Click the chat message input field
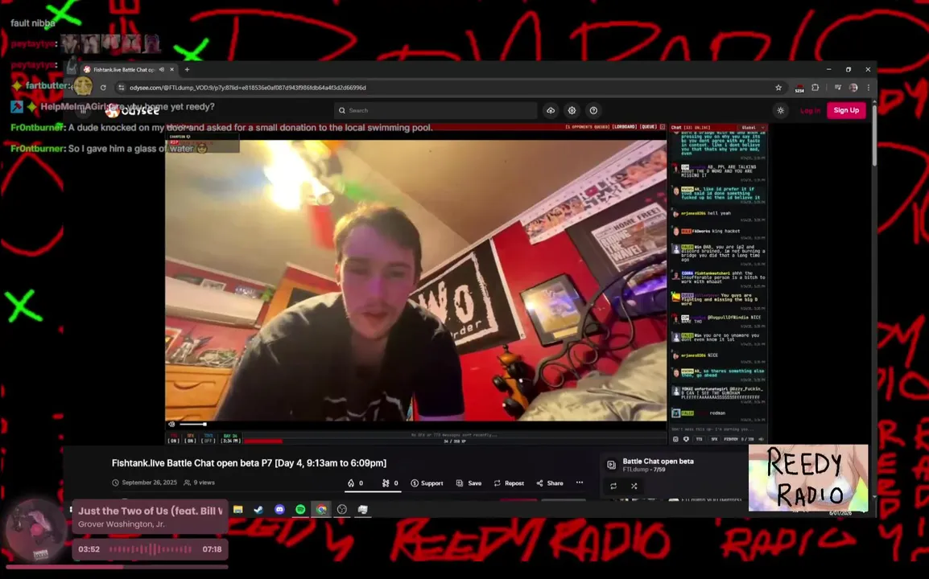 coord(717,429)
